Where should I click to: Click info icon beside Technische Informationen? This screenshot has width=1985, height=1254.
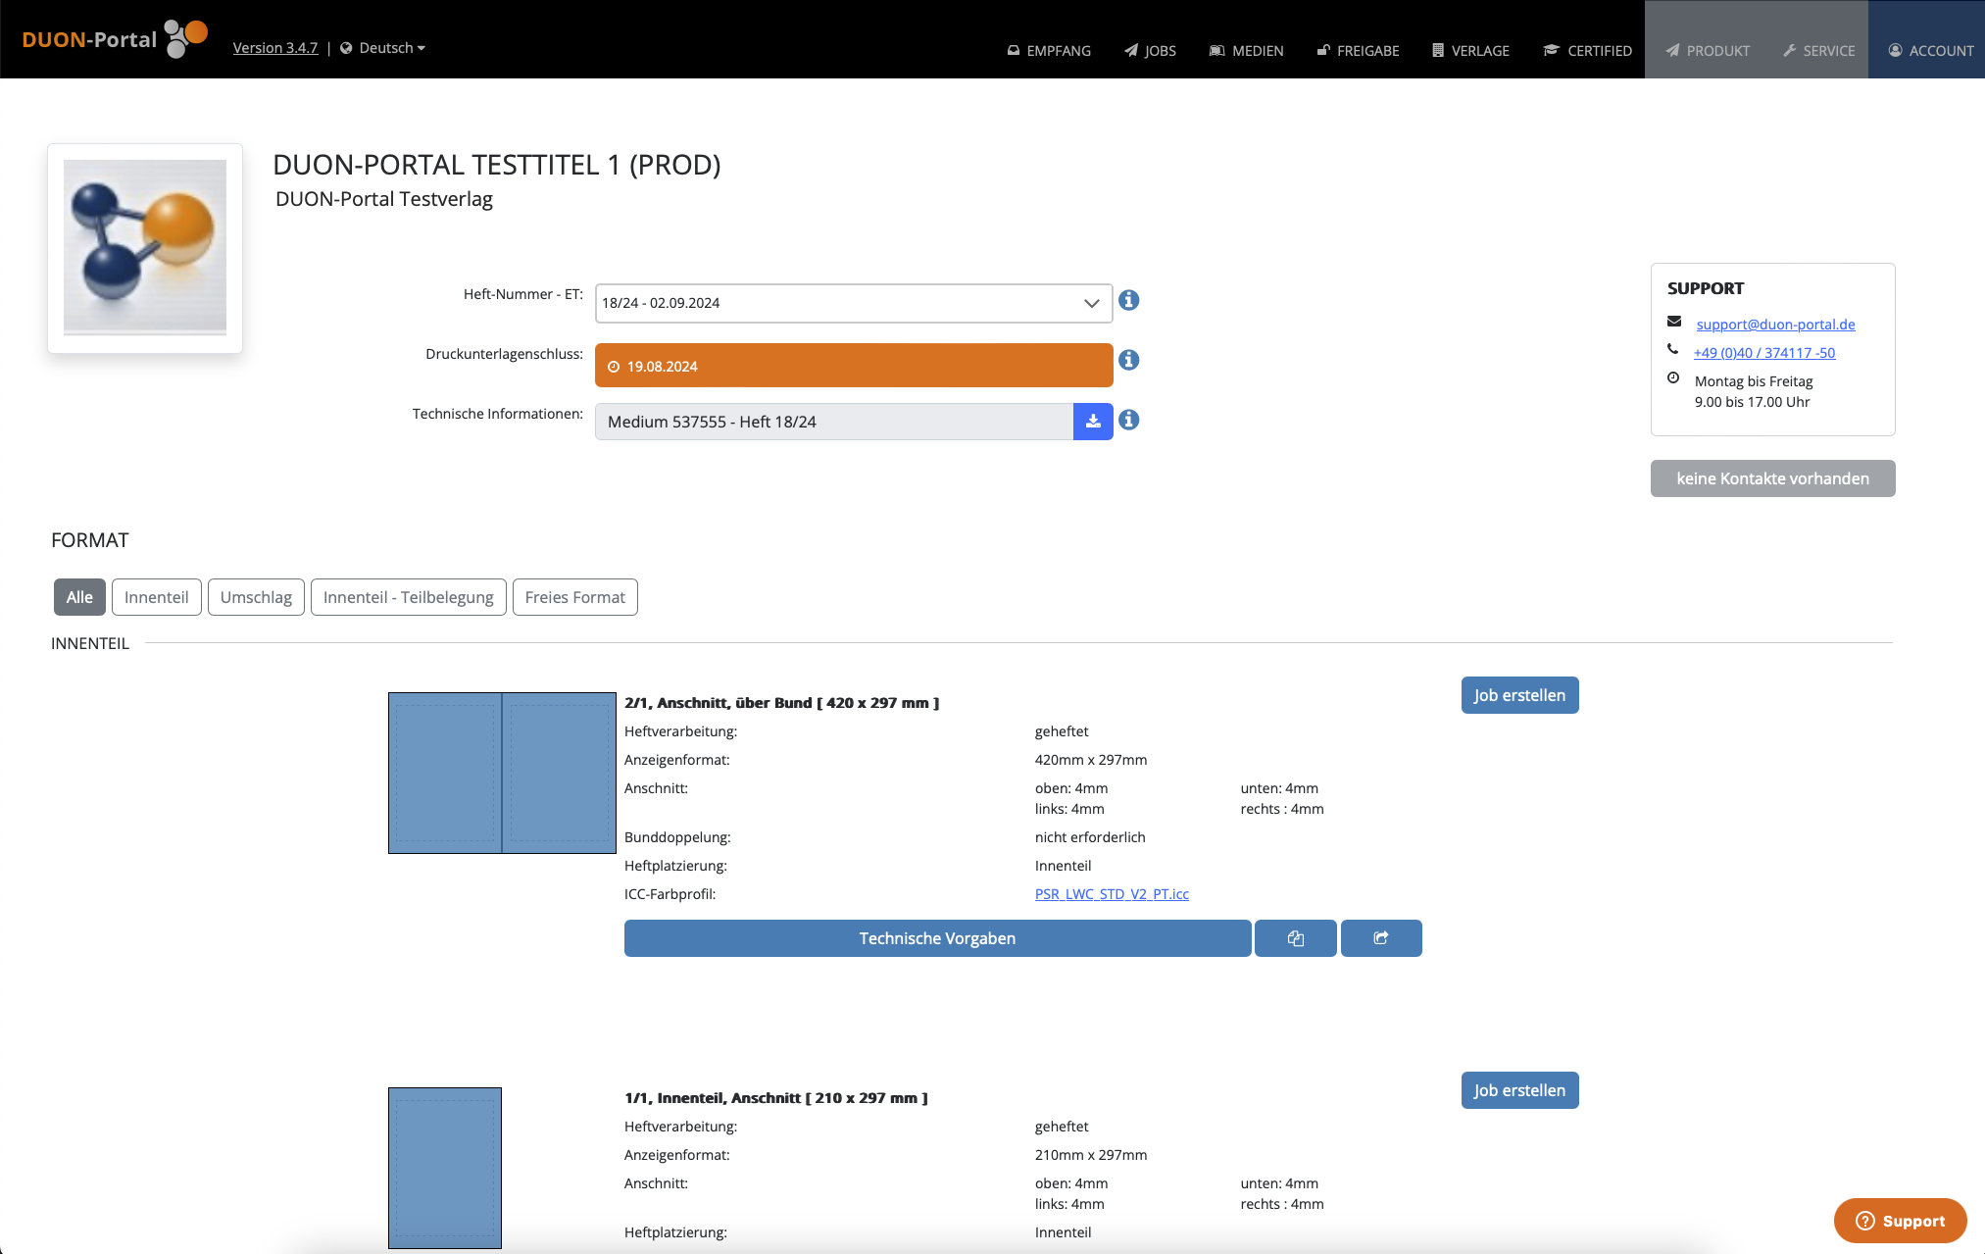(x=1129, y=420)
